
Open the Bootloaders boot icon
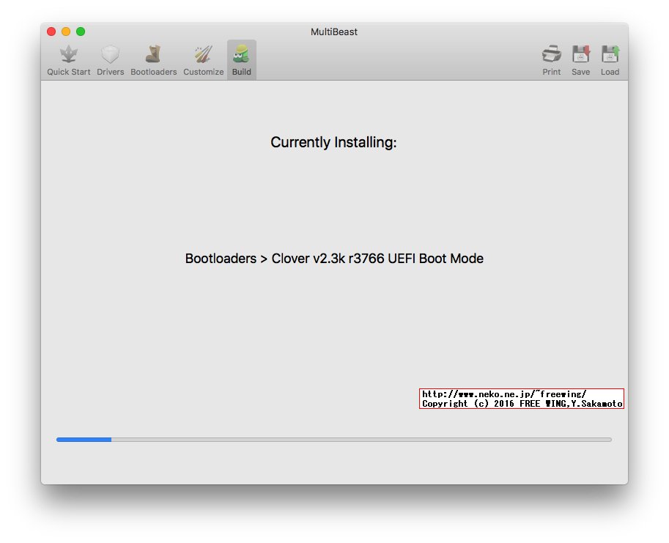[153, 55]
